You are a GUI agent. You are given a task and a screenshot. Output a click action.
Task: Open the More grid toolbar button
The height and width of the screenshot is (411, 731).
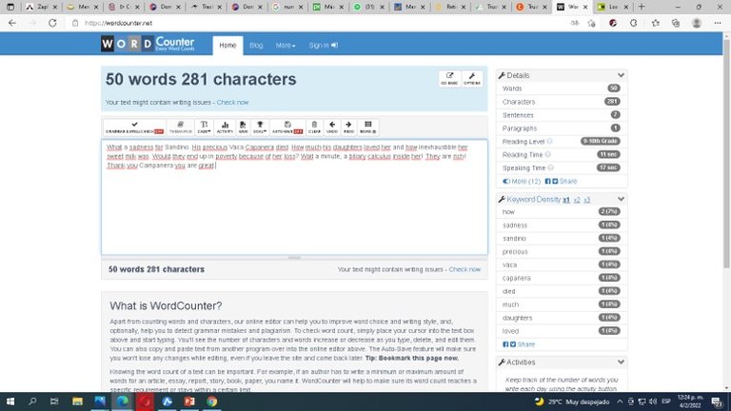[367, 127]
